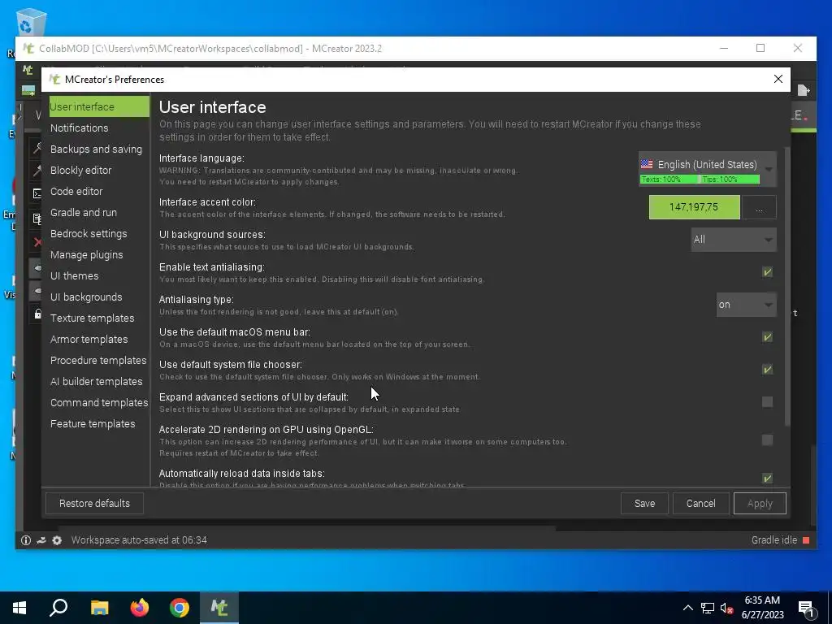Uncheck Use the default macOS menu bar
The image size is (832, 624).
[x=767, y=337]
